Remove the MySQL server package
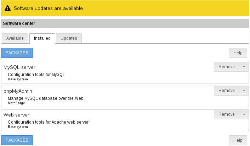 [226, 67]
